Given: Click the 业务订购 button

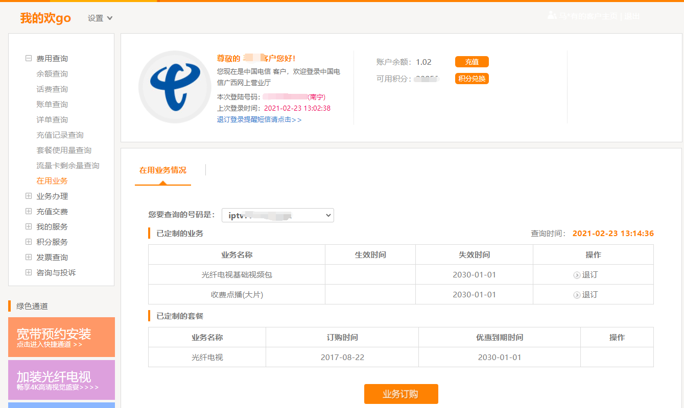Looking at the screenshot, I should click(400, 394).
